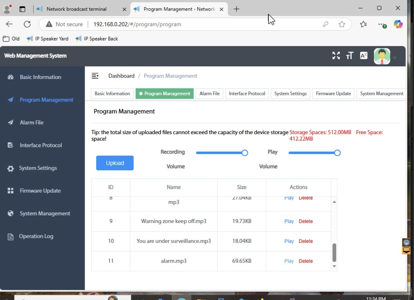This screenshot has width=414, height=300.
Task: Open font size selector icon in header
Action: [x=350, y=56]
